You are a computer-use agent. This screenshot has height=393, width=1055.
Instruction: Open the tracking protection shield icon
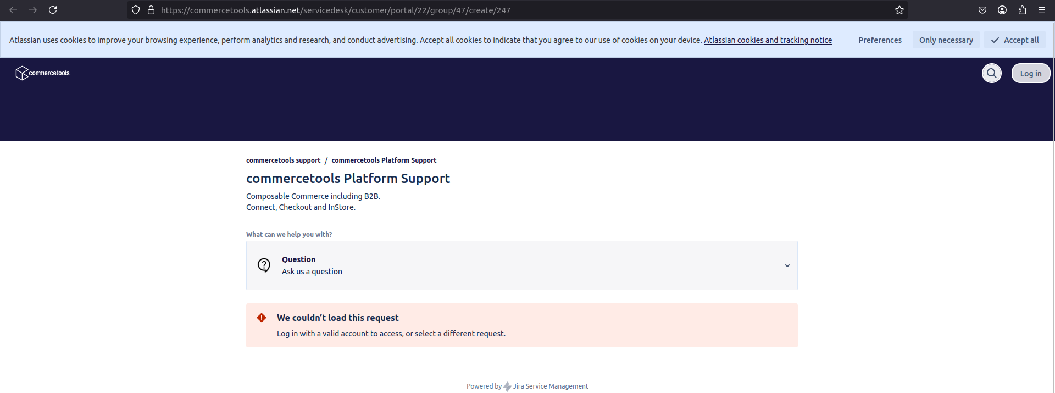tap(136, 10)
